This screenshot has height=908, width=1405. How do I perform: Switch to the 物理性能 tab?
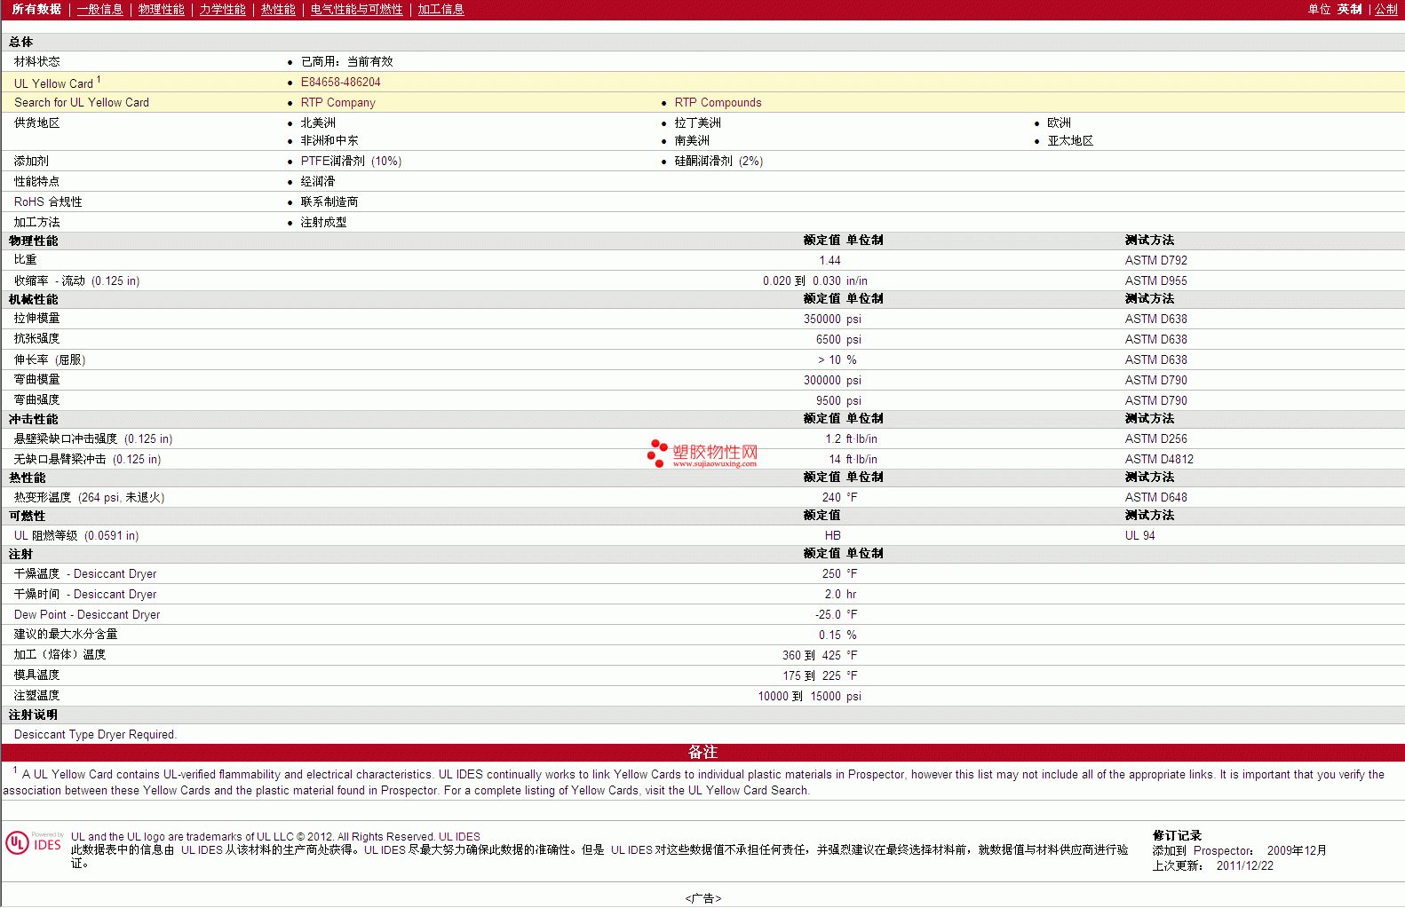point(161,9)
